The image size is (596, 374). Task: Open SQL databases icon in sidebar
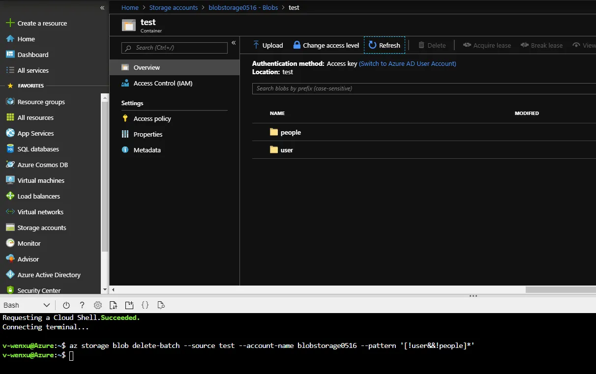pos(10,149)
